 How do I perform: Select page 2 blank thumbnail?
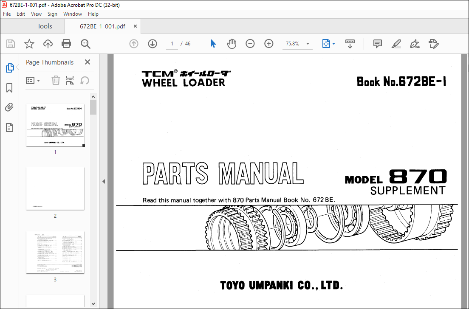point(55,188)
